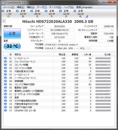Click status icon for attribute C1
The width and height of the screenshot is (118, 130).
pyautogui.click(x=5, y=94)
